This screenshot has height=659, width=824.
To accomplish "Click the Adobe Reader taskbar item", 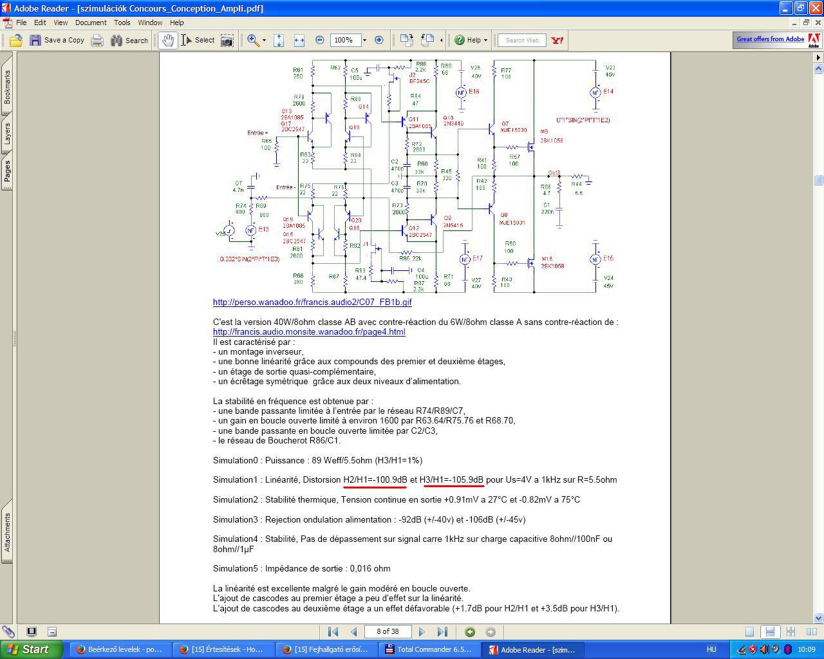I will (533, 649).
